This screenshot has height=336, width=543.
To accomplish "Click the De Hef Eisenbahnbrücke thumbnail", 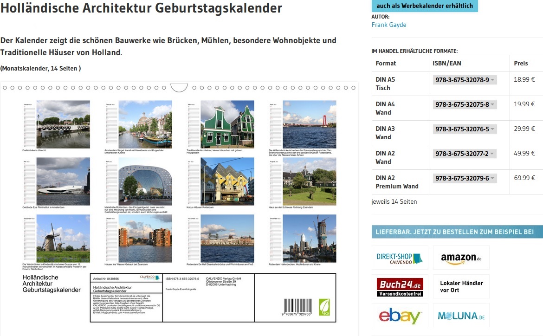I will (x=227, y=239).
